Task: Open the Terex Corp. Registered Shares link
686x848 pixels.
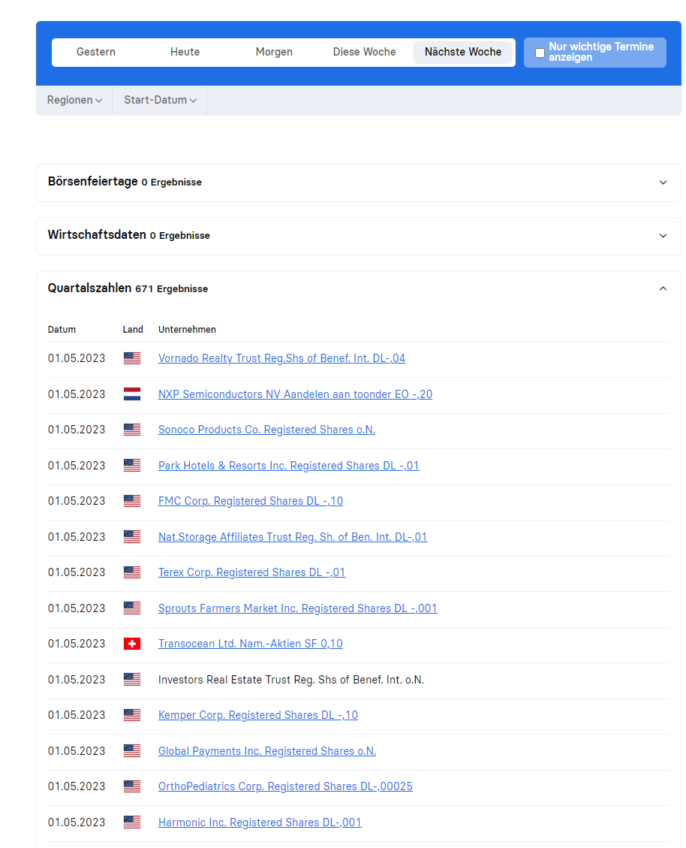Action: (x=252, y=572)
